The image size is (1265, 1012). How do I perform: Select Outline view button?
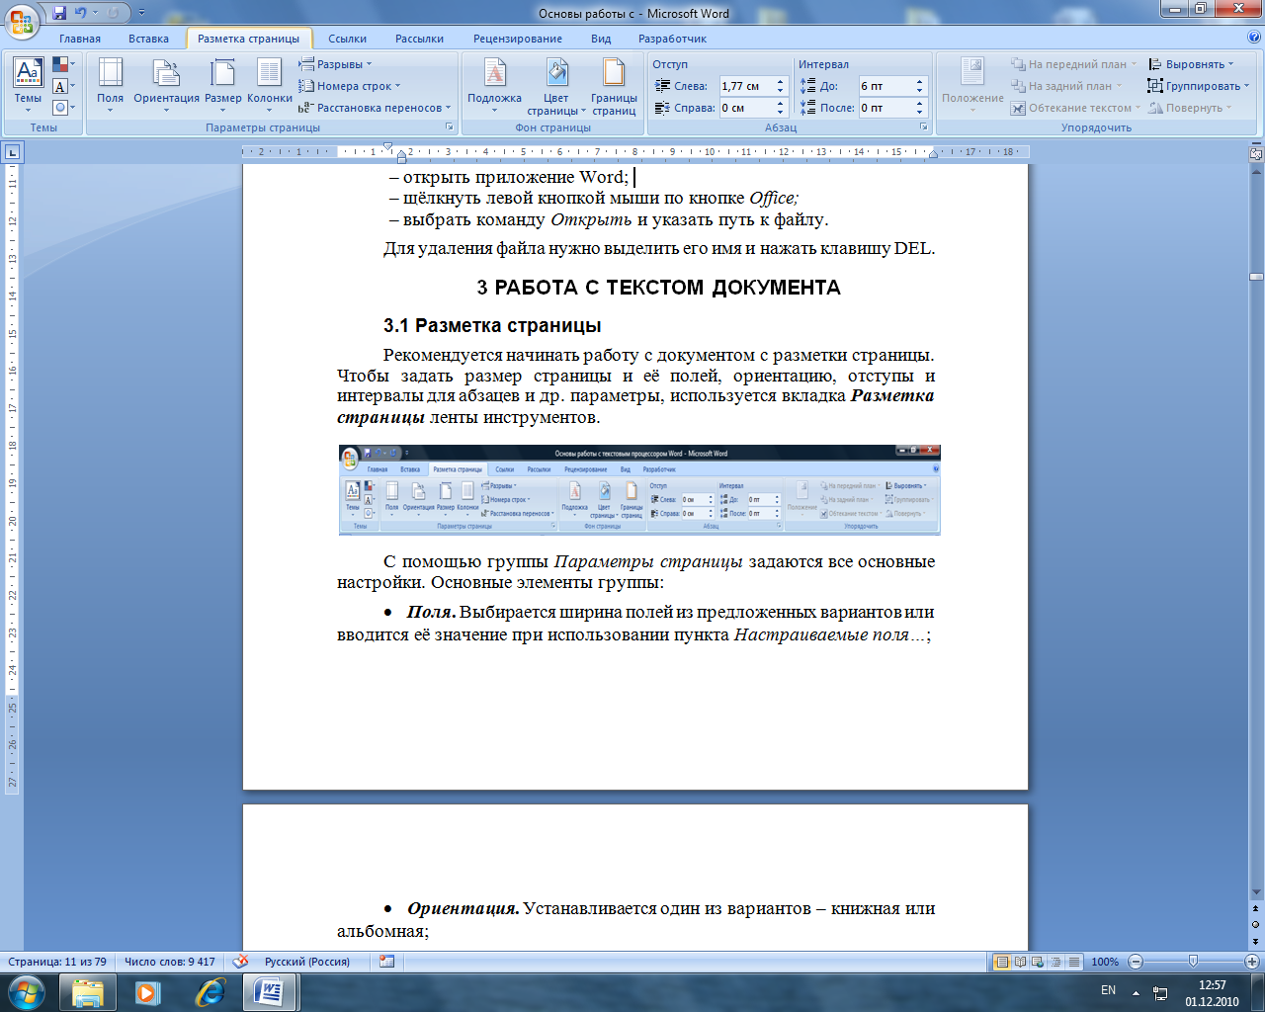(1055, 962)
